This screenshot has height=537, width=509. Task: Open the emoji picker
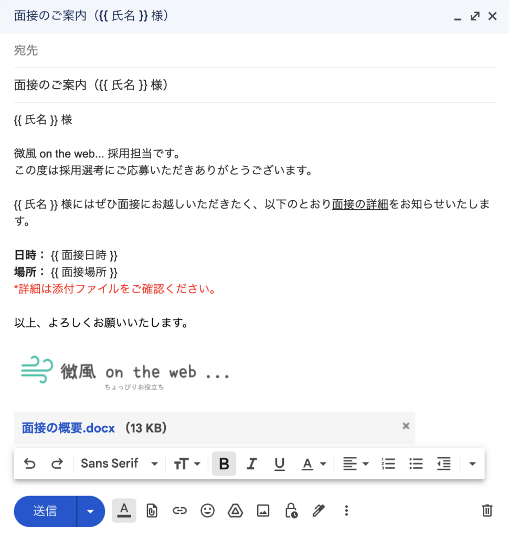[x=207, y=510]
